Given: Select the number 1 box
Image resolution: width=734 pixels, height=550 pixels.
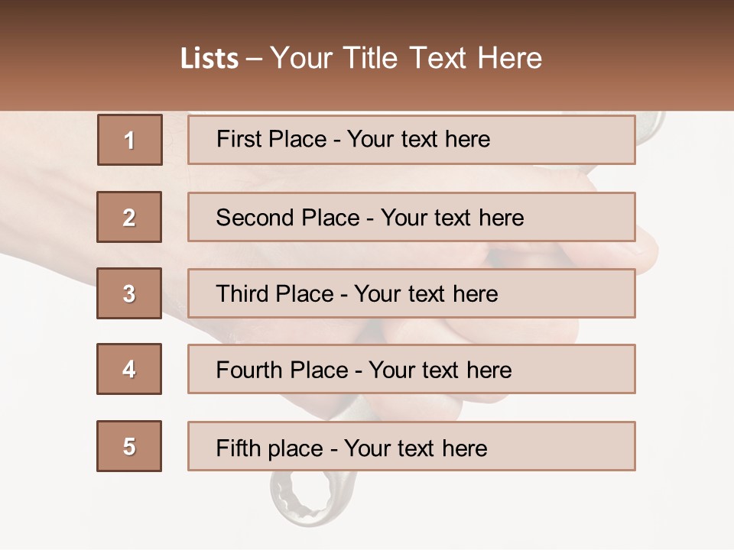Looking at the screenshot, I should coord(130,140).
